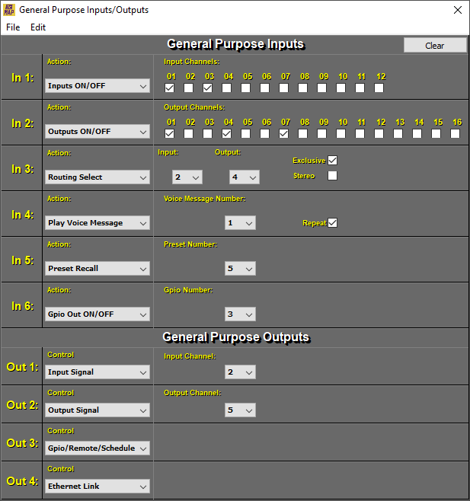Screen dimensions: 470x501
Task: Close the General Purpose Inputs/Outputs window
Action: tap(457, 10)
